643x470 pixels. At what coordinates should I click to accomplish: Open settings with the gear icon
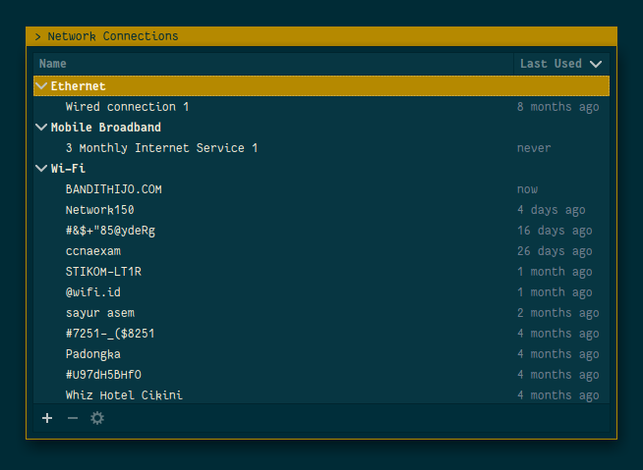click(97, 418)
